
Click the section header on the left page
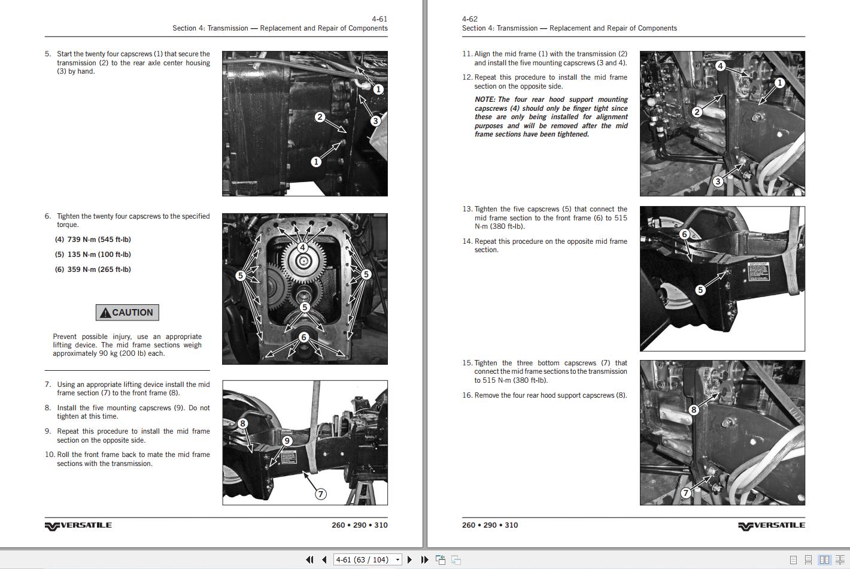coord(280,28)
